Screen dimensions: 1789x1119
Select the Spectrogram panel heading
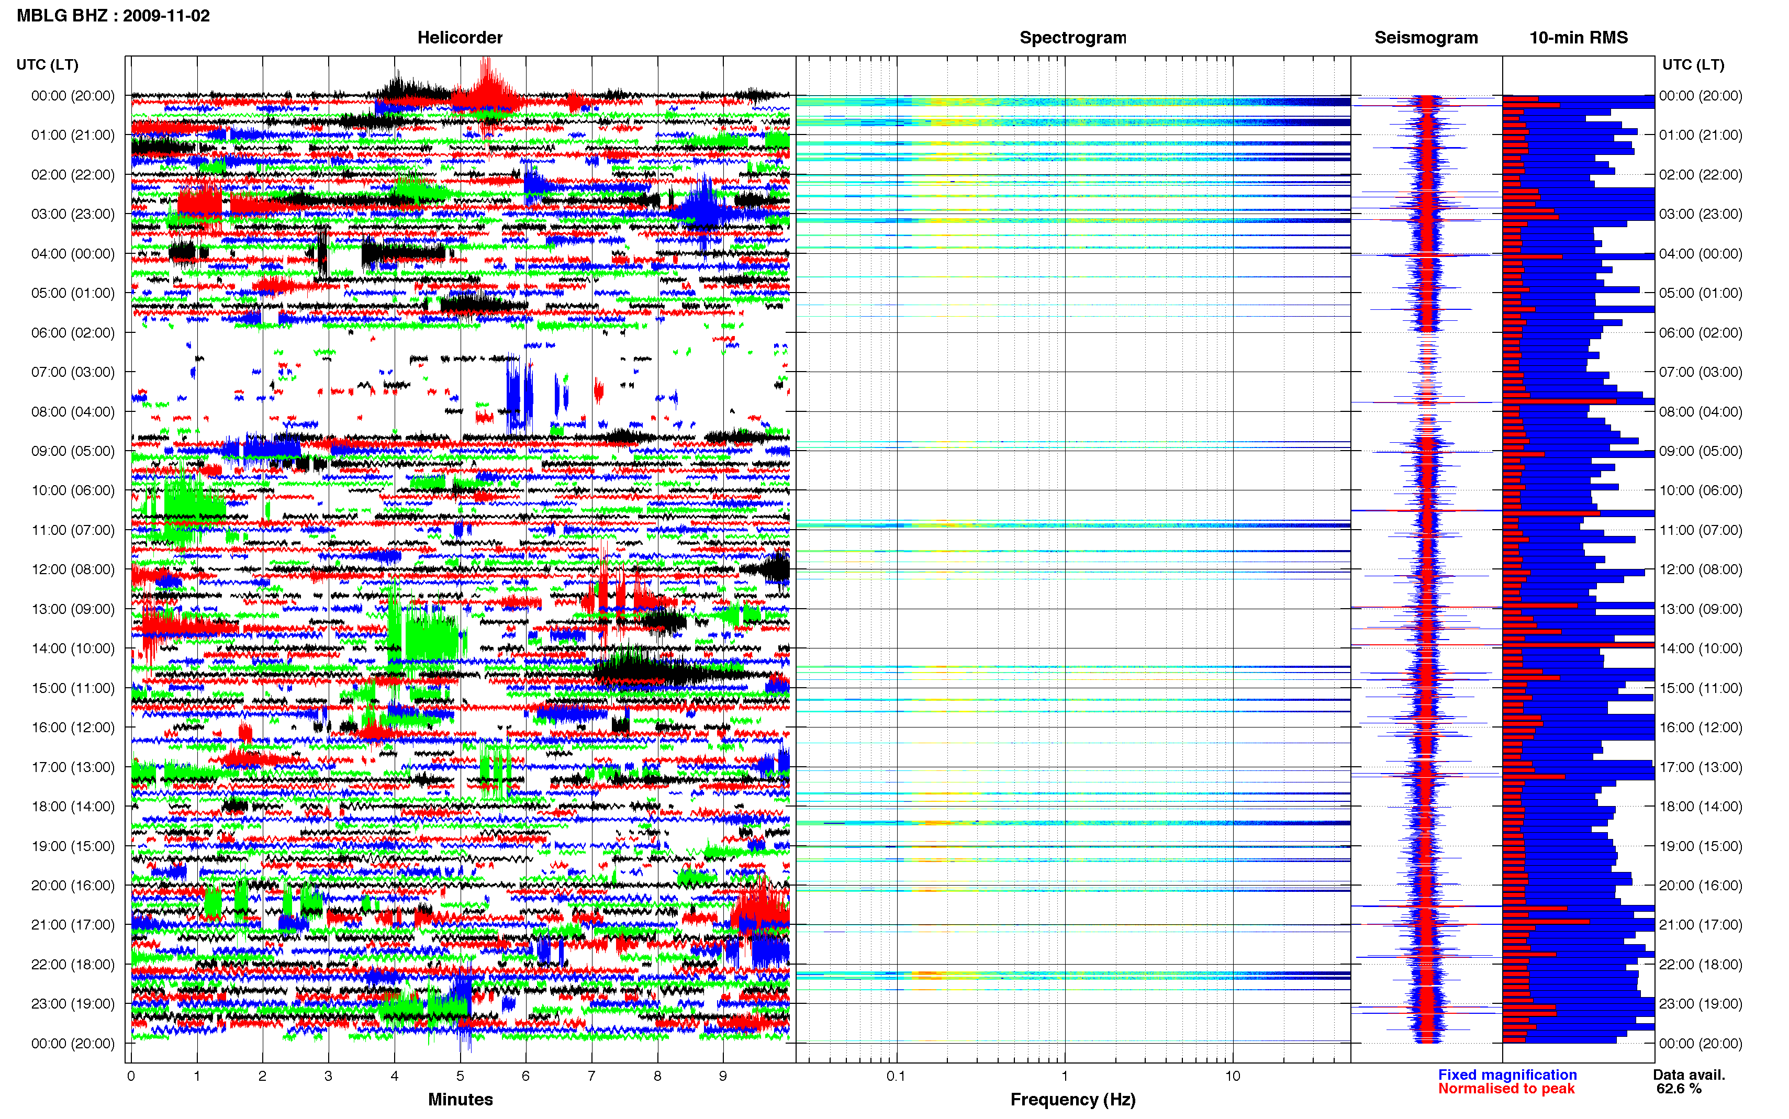1073,38
